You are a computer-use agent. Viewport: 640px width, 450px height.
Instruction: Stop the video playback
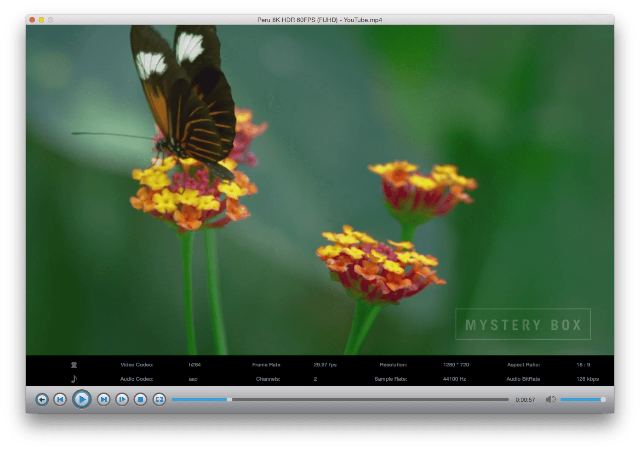141,399
